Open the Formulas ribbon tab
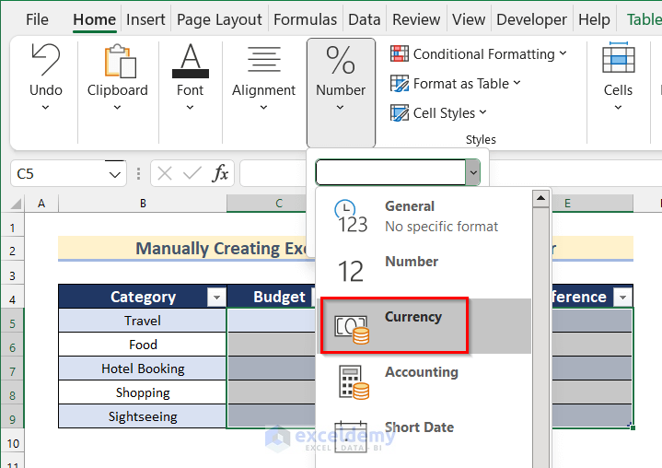The width and height of the screenshot is (662, 468). (305, 19)
